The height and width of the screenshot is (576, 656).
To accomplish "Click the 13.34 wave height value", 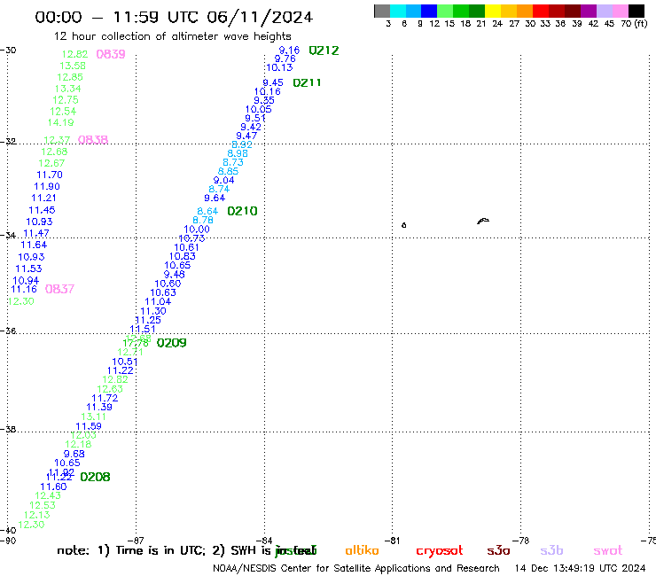I will (67, 89).
